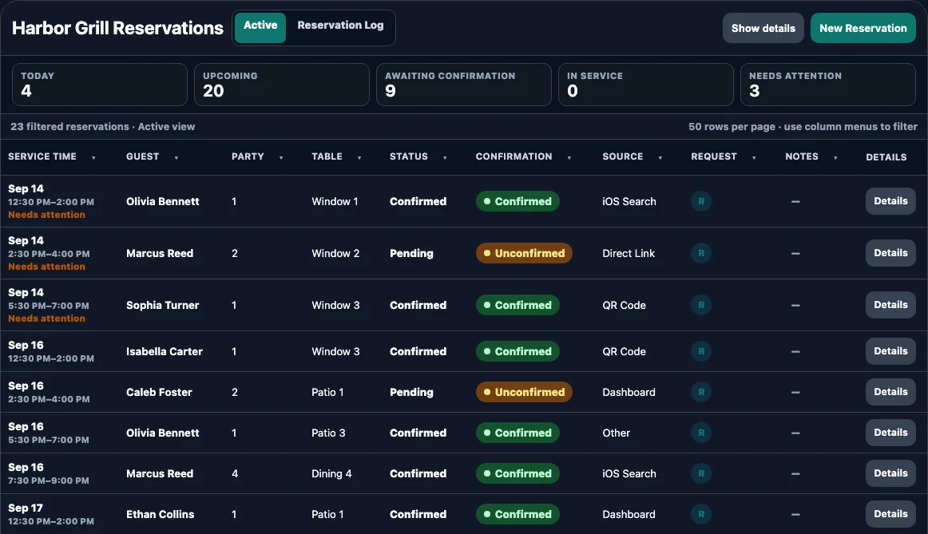
Task: Open request icon for Olivia Bennett Sep 14
Action: coord(700,201)
